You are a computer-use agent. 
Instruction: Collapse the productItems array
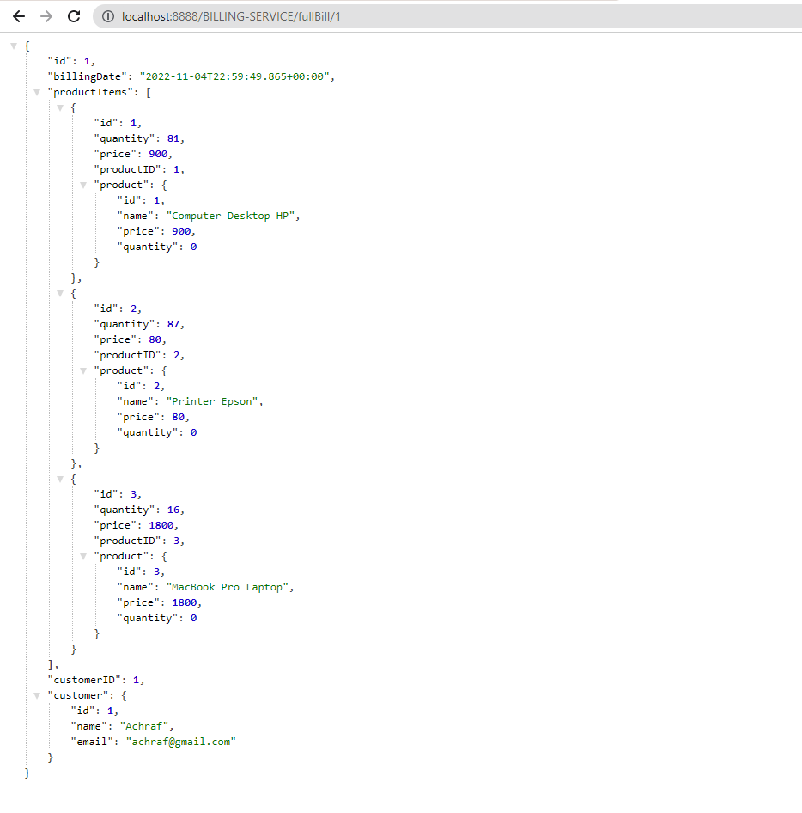click(37, 92)
